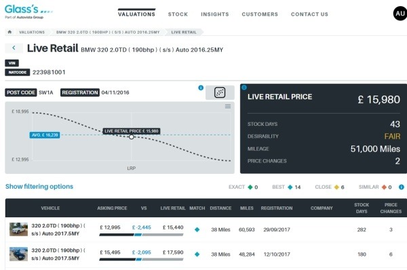This screenshot has height=270, width=407.
Task: Click the POST CODE label
Action: coord(21,93)
